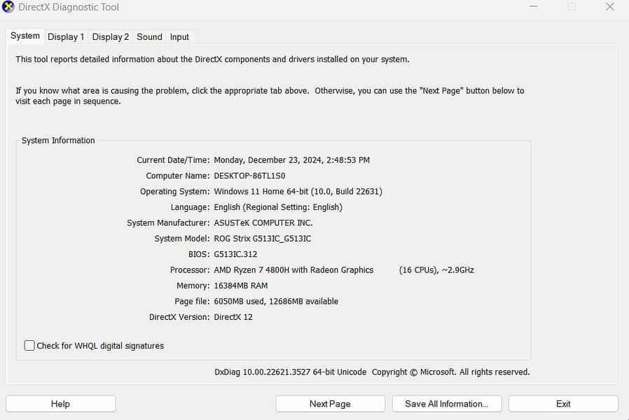Viewport: 629px width, 420px height.
Task: Open the Display 2 tab
Action: (x=111, y=37)
